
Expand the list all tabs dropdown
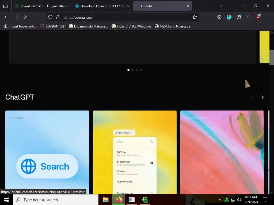pyautogui.click(x=221, y=6)
